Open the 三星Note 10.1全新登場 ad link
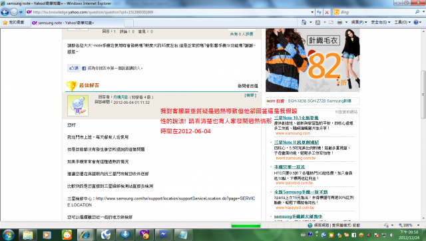This screenshot has width=426, height=241. tap(296, 118)
